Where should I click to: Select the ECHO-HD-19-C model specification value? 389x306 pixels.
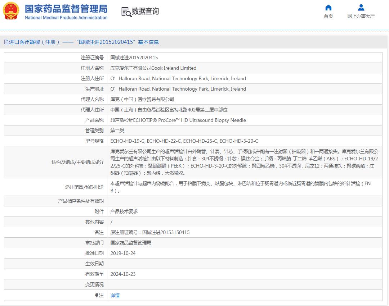184,141
